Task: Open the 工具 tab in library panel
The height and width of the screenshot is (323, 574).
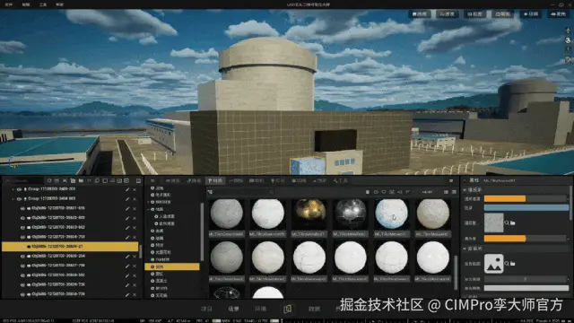Action: tap(340, 180)
